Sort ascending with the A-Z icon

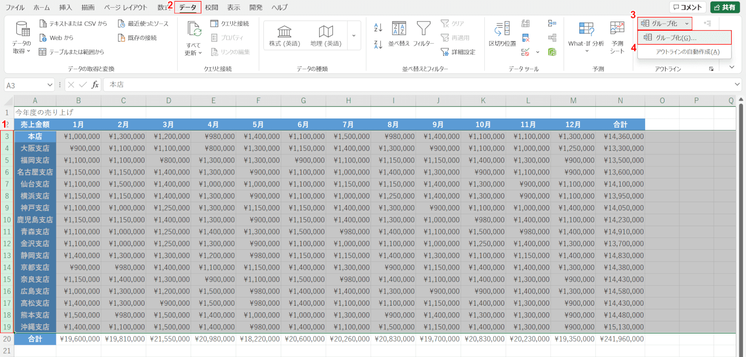coord(378,27)
